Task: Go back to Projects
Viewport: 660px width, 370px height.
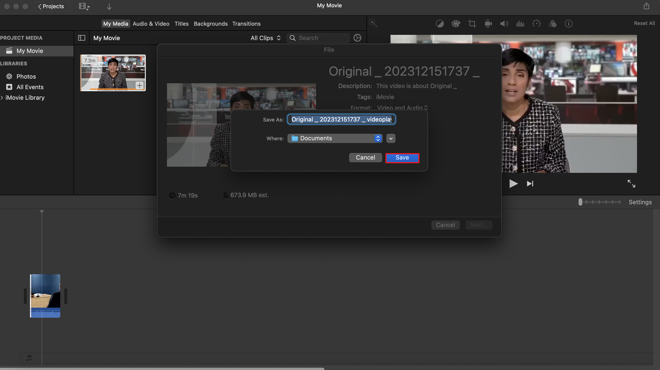Action: [51, 6]
